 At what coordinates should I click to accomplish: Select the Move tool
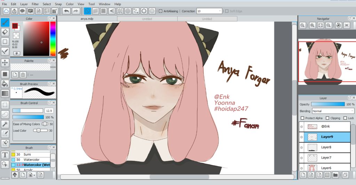[x=5, y=62]
